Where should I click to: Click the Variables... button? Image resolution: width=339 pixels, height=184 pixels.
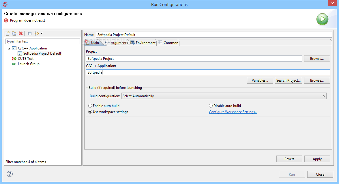point(260,80)
